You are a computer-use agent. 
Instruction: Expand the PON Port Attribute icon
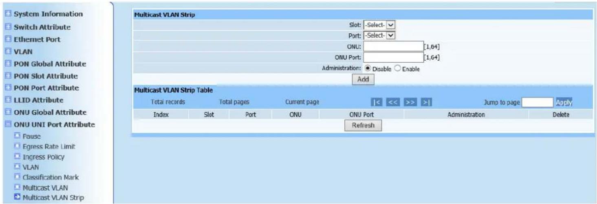pyautogui.click(x=9, y=88)
